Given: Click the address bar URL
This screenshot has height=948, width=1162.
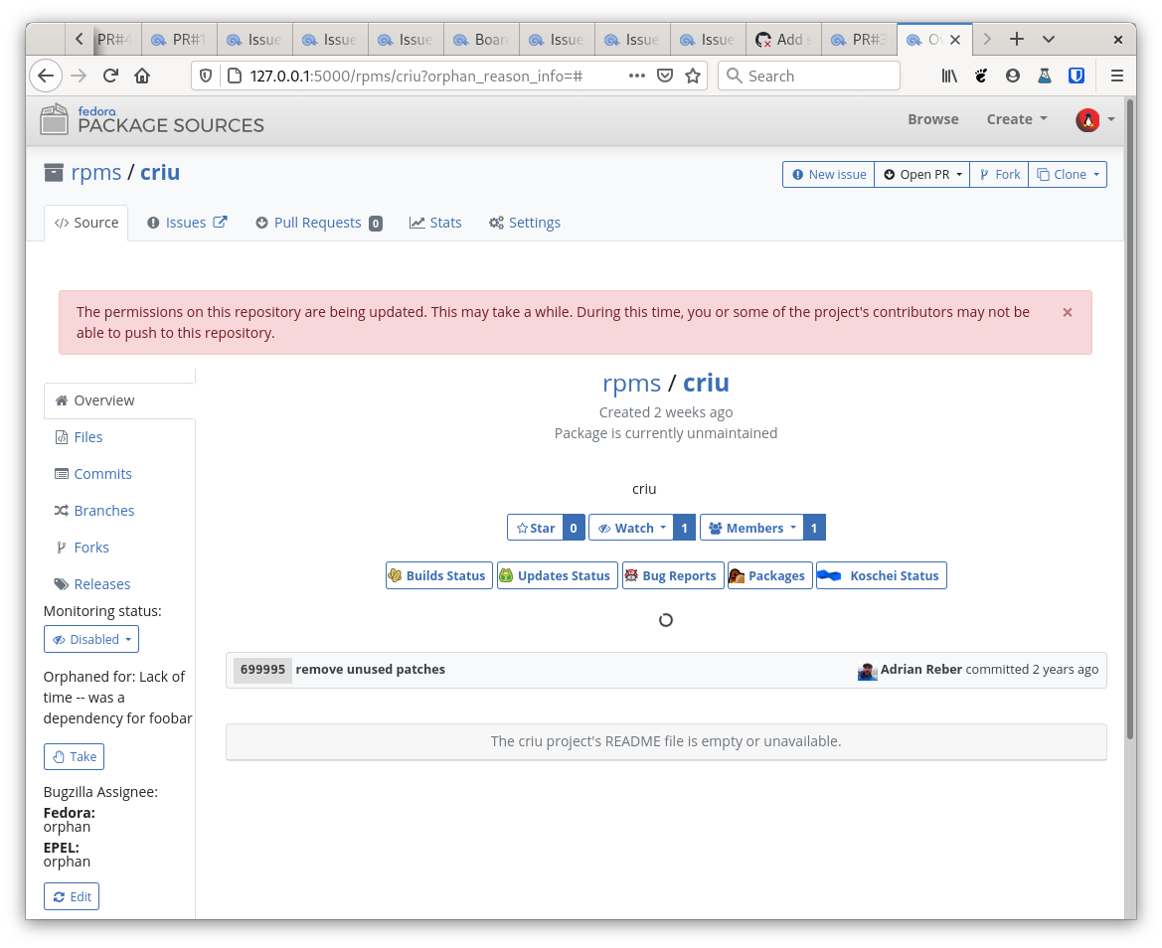Looking at the screenshot, I should [x=415, y=76].
